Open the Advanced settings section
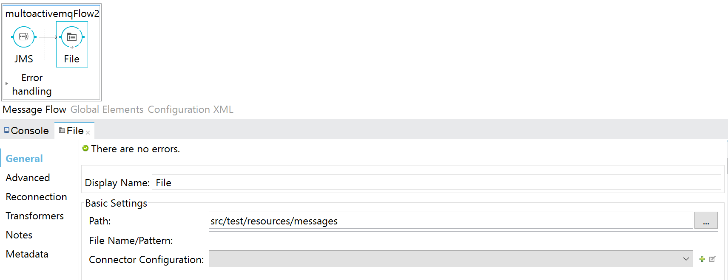728x280 pixels. coord(28,178)
